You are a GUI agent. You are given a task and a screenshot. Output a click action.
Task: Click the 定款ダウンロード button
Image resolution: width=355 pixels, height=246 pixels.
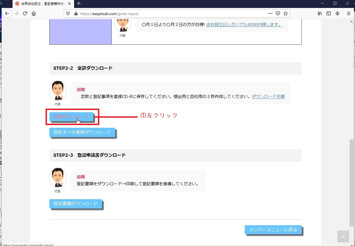[71, 117]
